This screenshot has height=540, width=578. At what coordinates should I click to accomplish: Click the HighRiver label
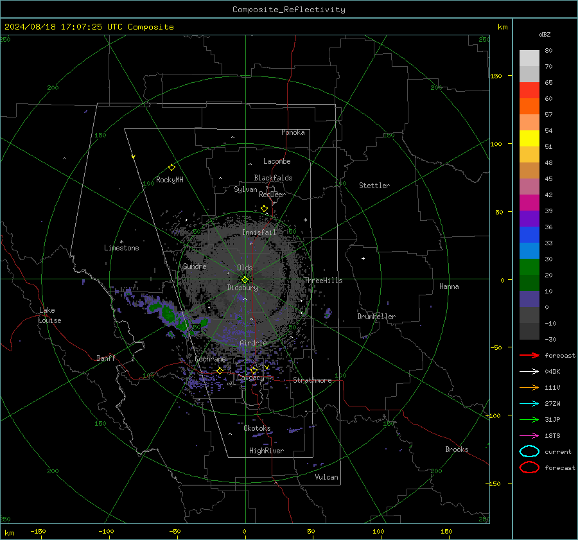click(267, 451)
